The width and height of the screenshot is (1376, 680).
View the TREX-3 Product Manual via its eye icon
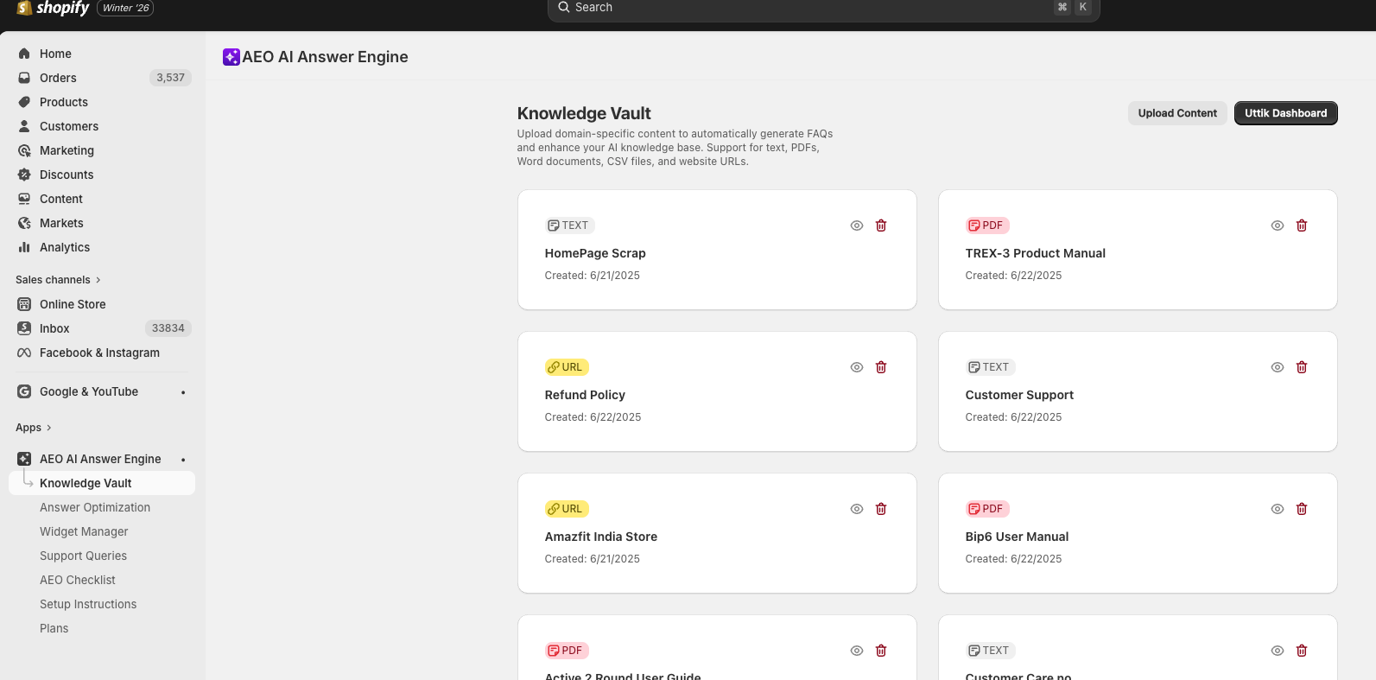(x=1278, y=226)
